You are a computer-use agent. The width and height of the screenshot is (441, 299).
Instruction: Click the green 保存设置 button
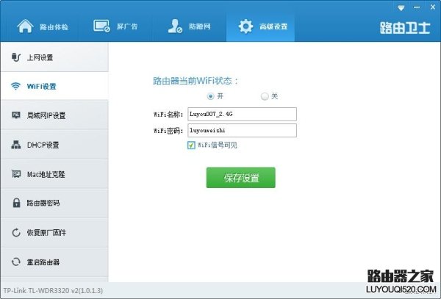coord(241,178)
